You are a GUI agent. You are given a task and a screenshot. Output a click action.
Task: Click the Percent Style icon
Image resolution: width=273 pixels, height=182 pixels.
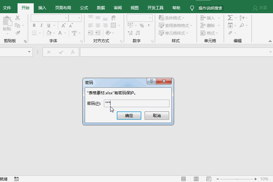click(142, 25)
